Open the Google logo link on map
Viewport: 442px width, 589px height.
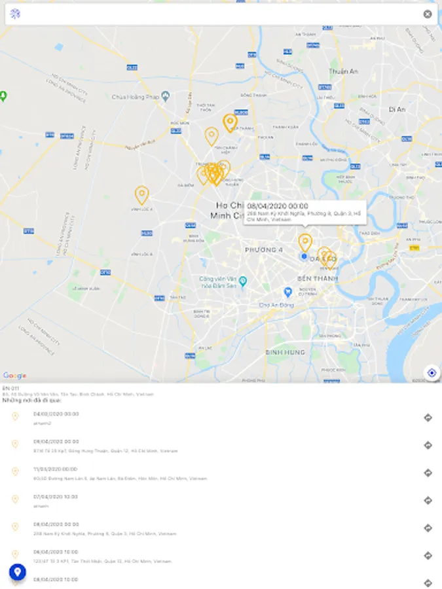tap(14, 375)
